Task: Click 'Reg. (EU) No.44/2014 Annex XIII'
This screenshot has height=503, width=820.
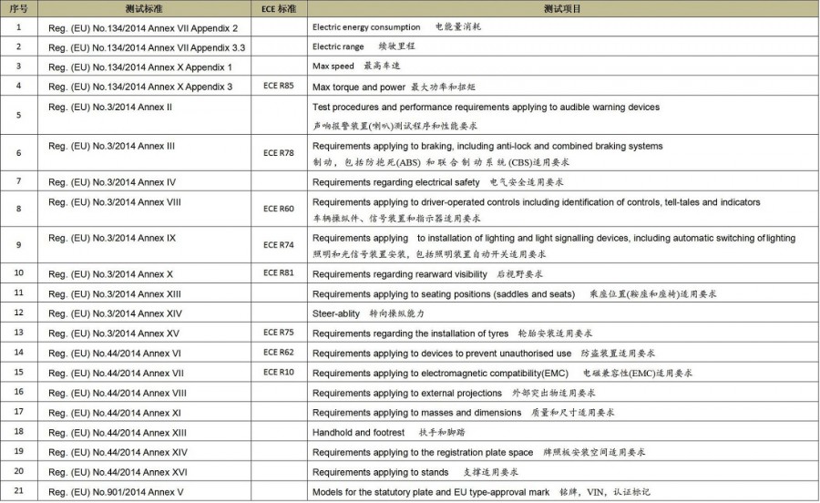Action: point(118,433)
